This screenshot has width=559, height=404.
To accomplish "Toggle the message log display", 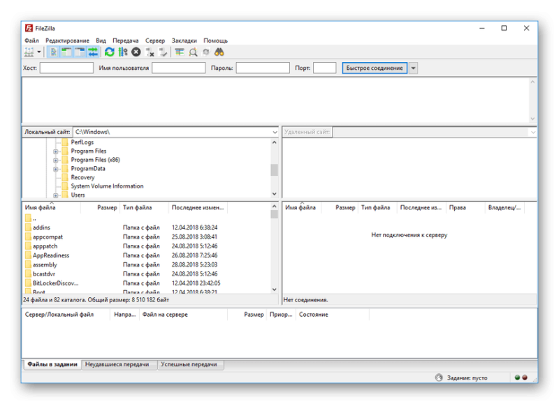I will pos(54,52).
